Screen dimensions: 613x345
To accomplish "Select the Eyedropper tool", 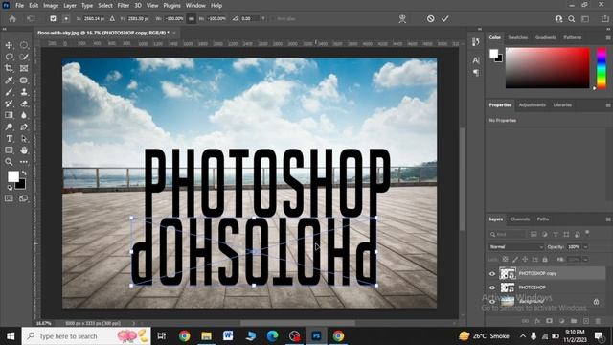I will click(x=9, y=80).
